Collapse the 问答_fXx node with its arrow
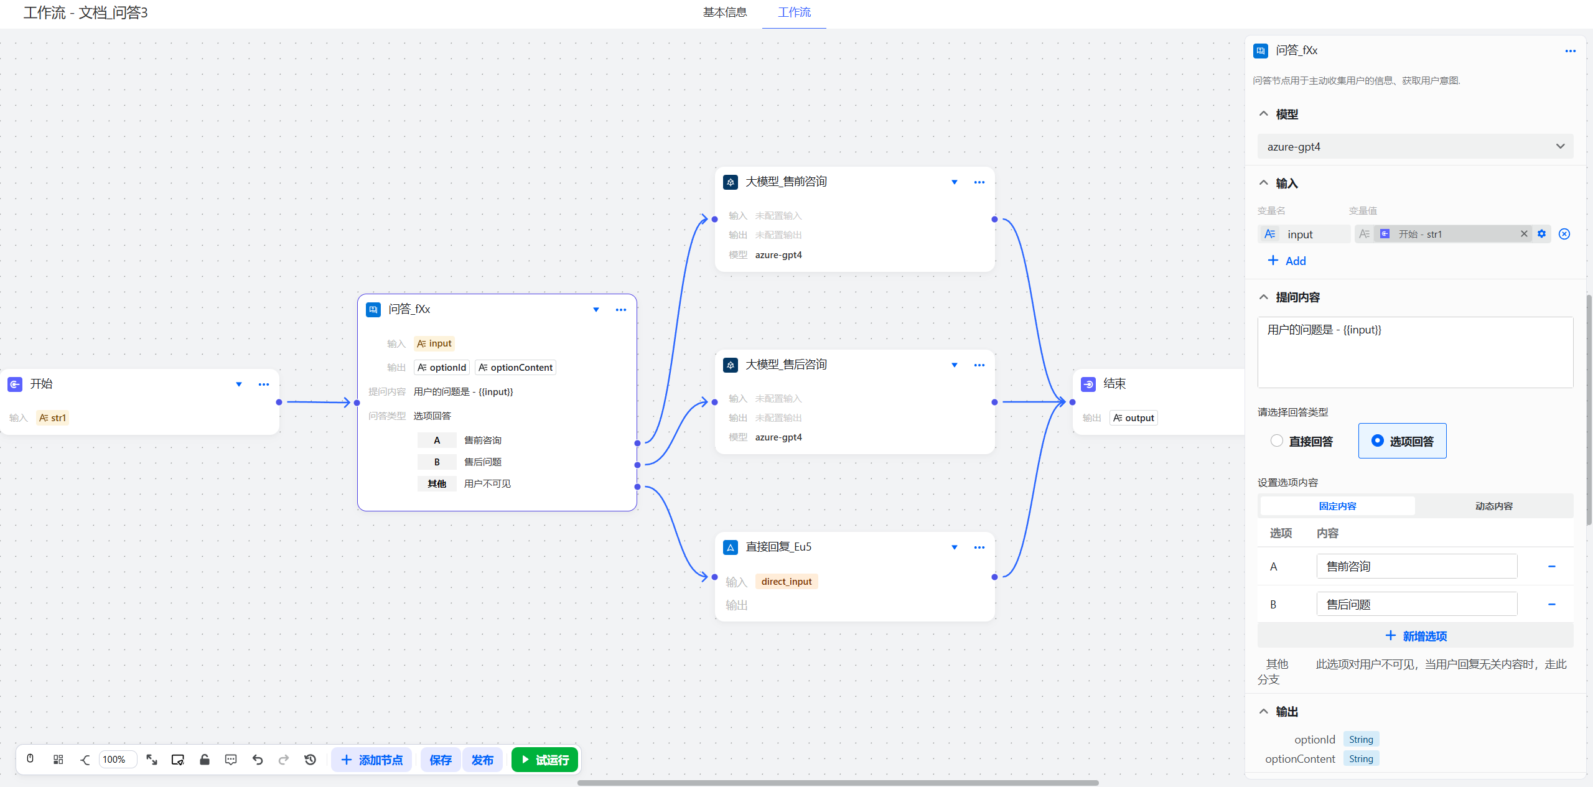 pyautogui.click(x=596, y=309)
